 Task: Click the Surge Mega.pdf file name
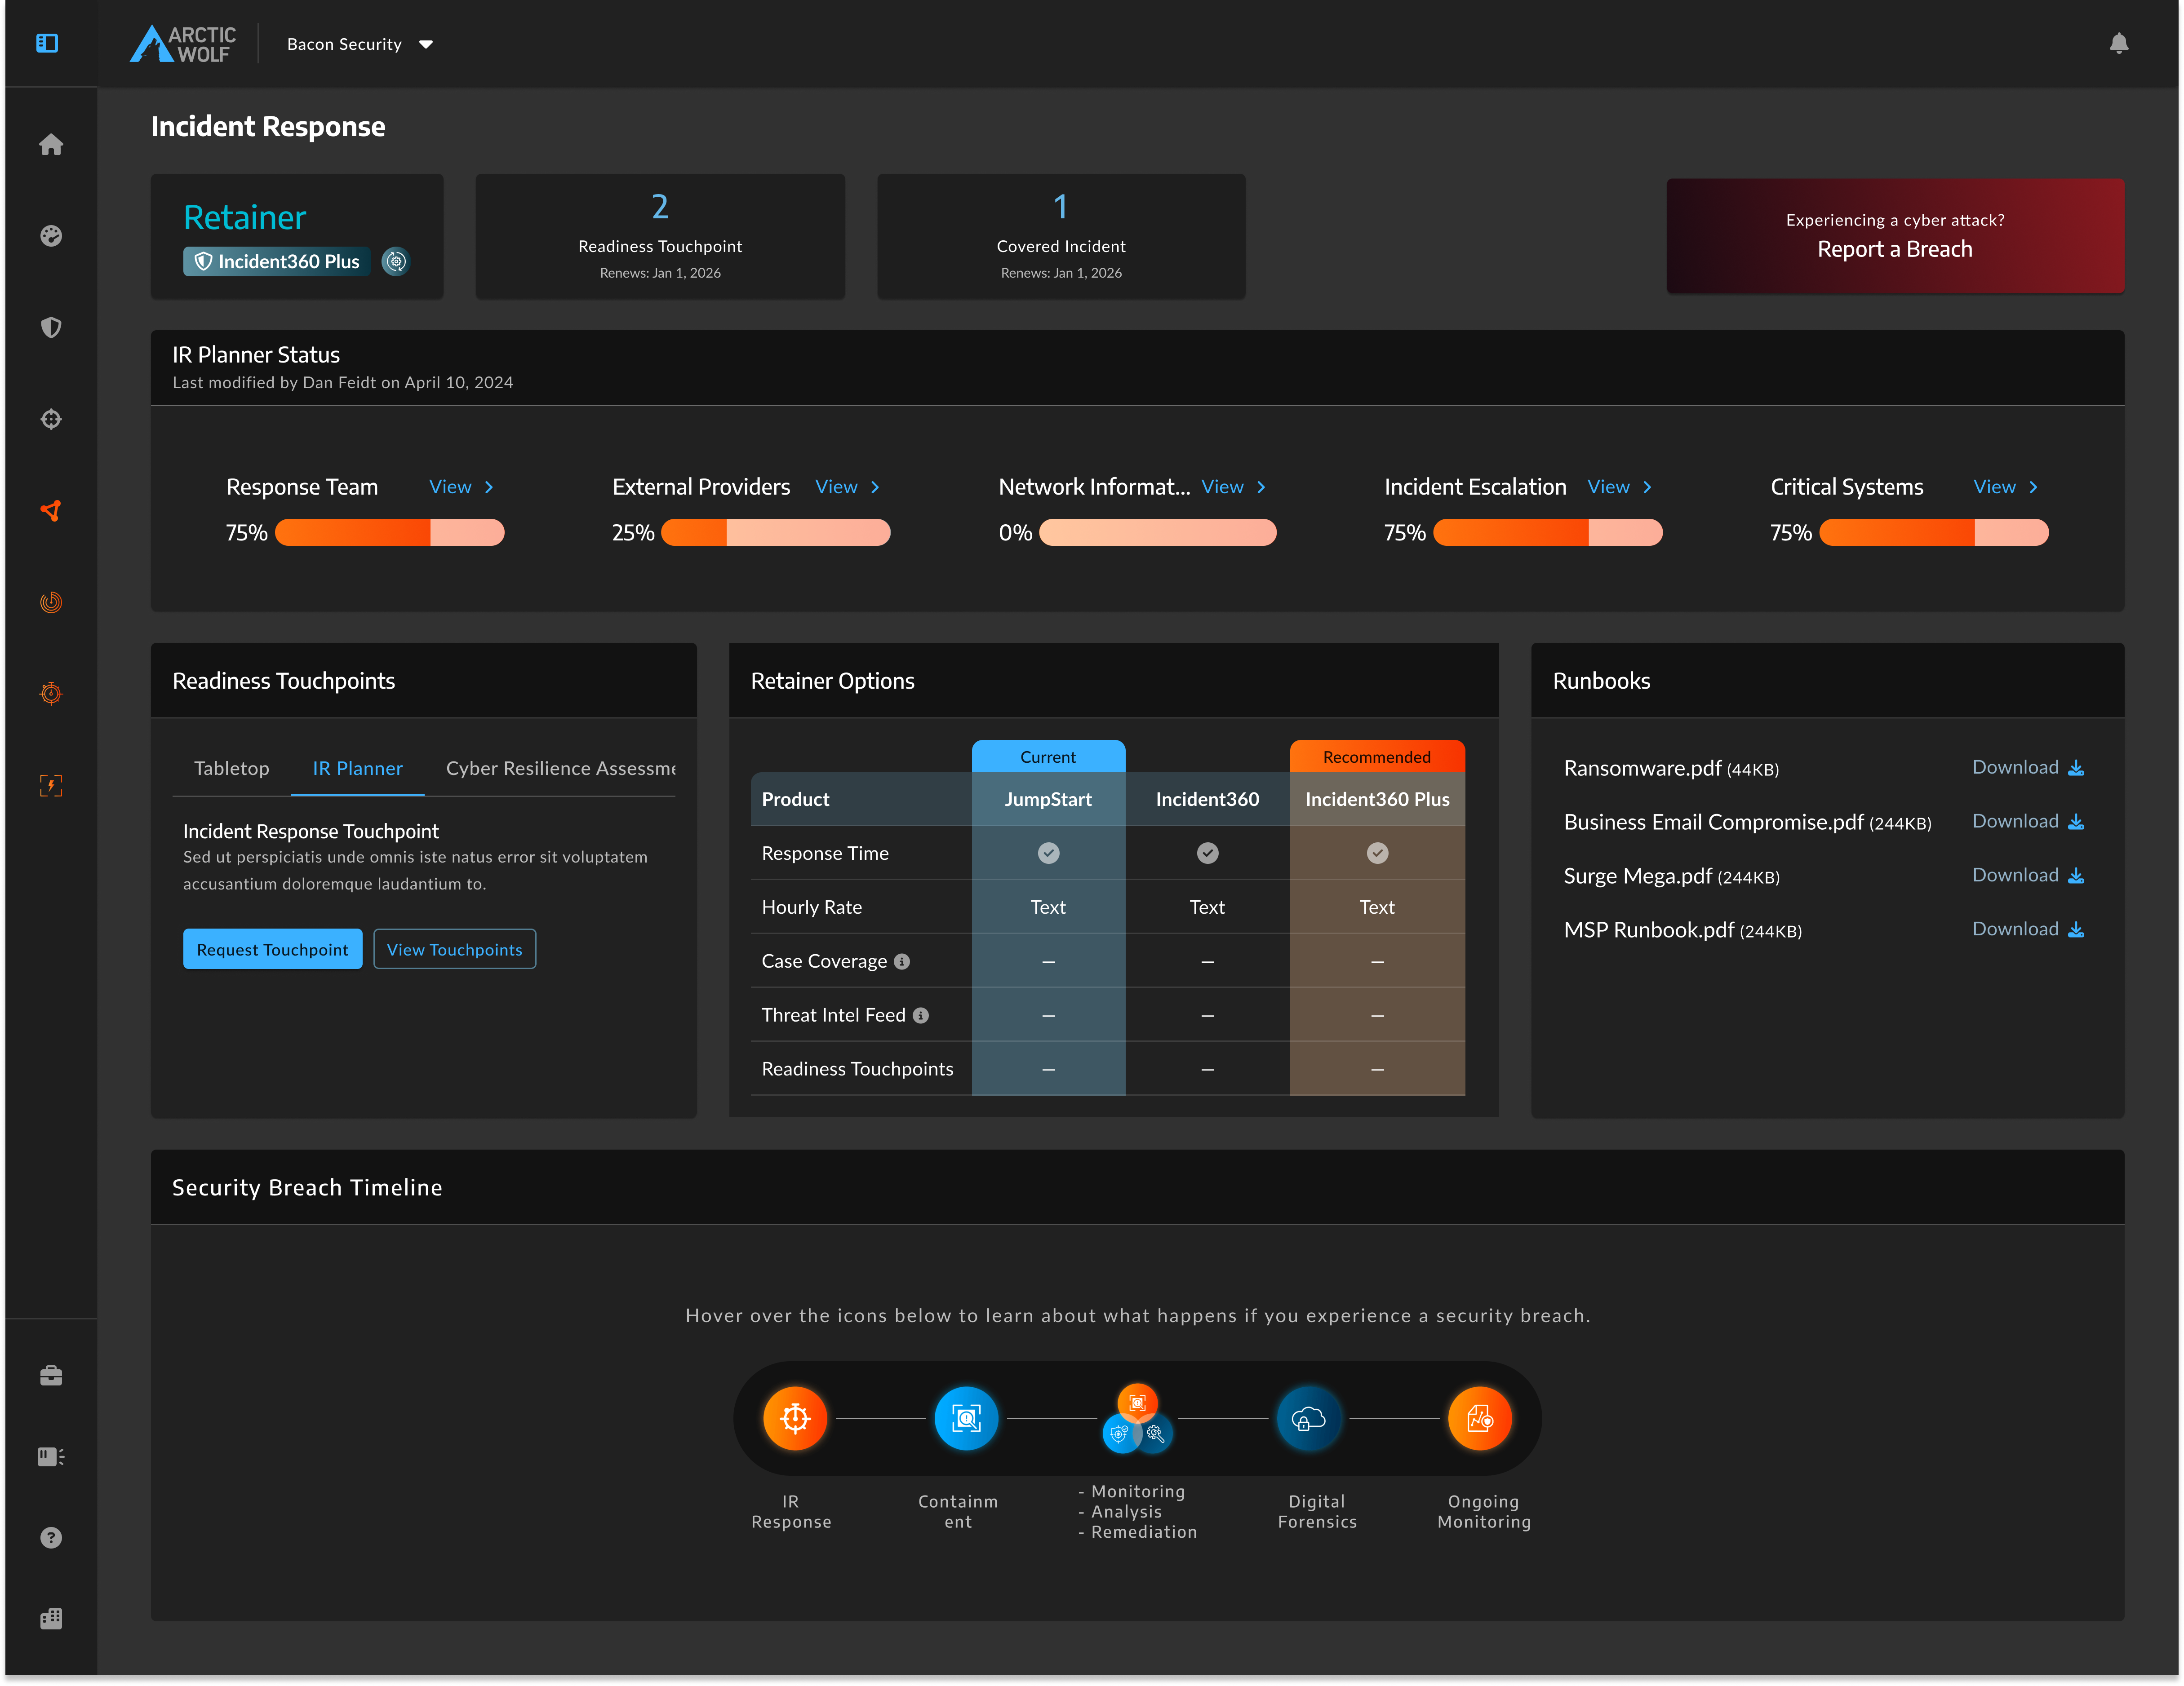[x=1638, y=876]
